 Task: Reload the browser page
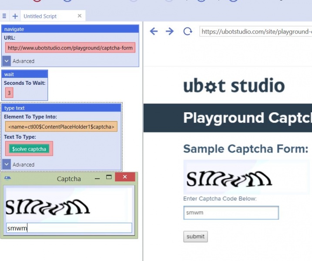click(x=188, y=31)
